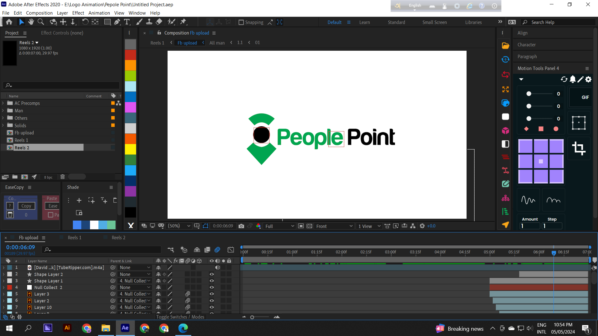Select the Hand tool in the toolbar

click(31, 22)
